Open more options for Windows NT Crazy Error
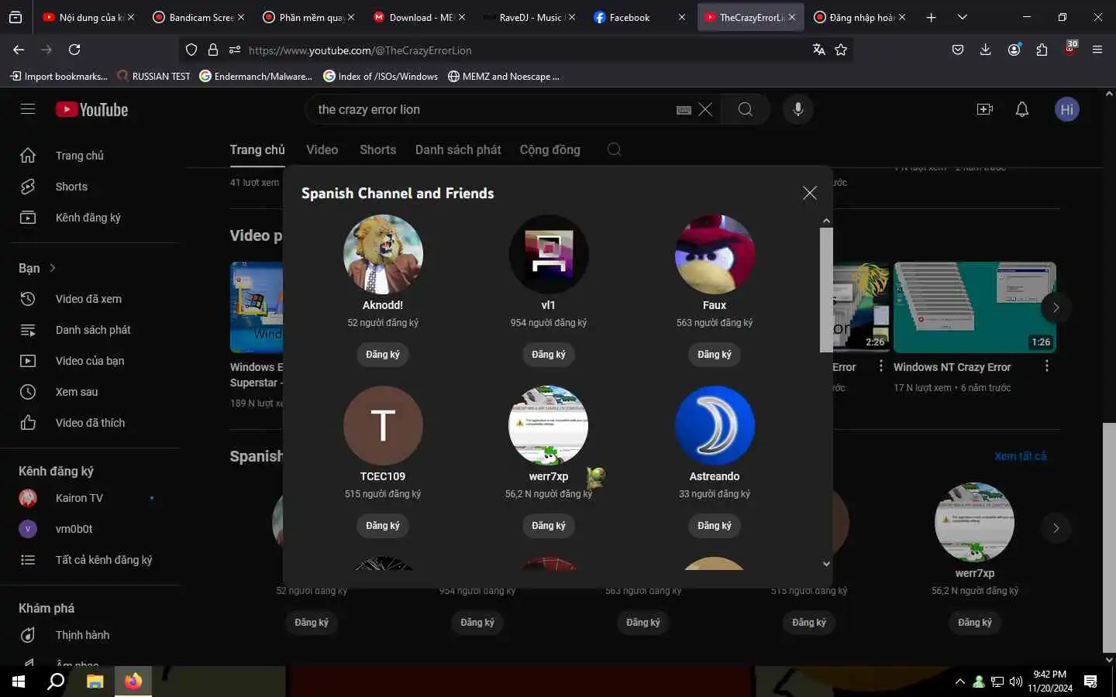1116x697 pixels. pyautogui.click(x=1046, y=366)
